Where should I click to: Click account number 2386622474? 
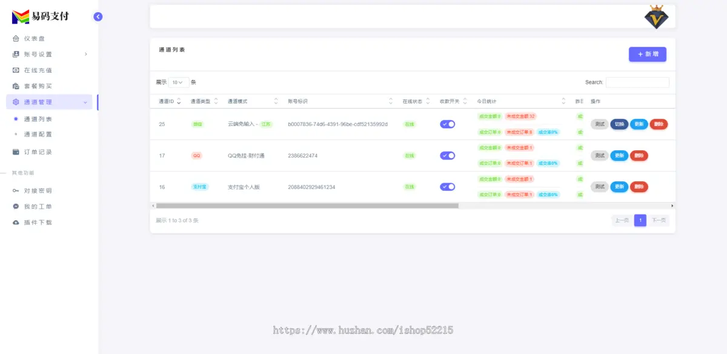(303, 156)
